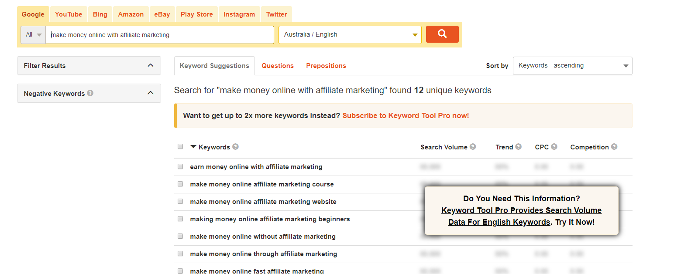Click keyword text "make money online through affiliate marketing"
The image size is (674, 274).
point(264,254)
